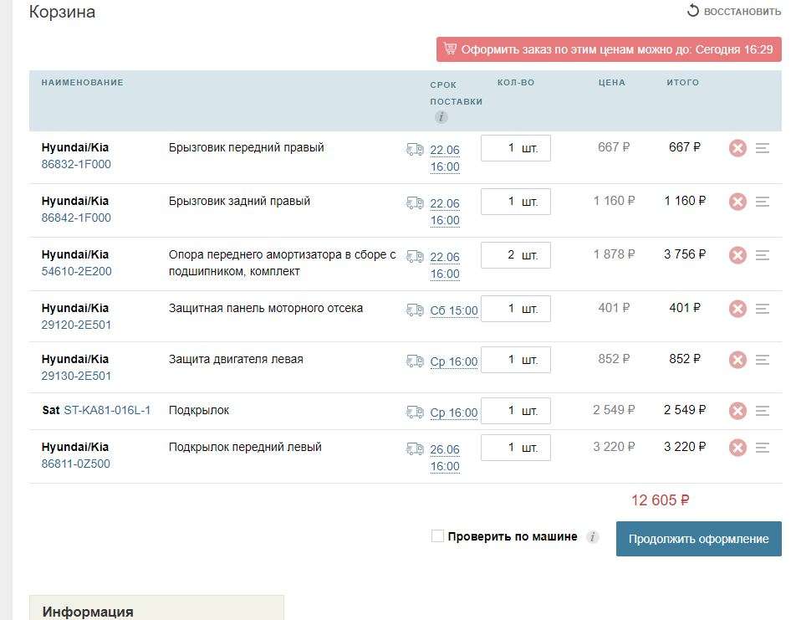This screenshot has height=620, width=791.
Task: Remove Защита двигателя левая from cart
Action: 737,360
